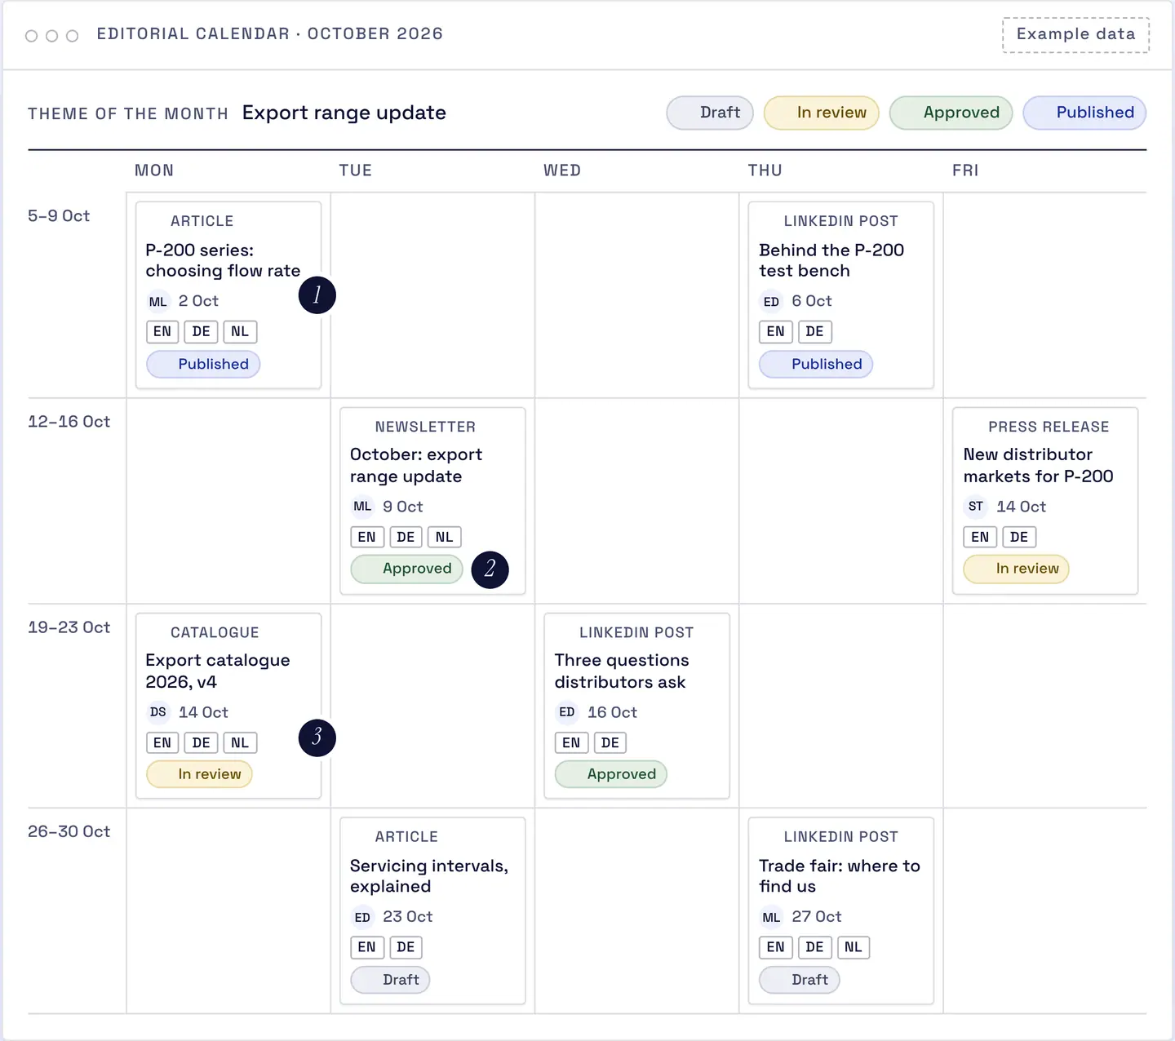
Task: Select DE language tag on P-200 series article
Action: tap(201, 332)
